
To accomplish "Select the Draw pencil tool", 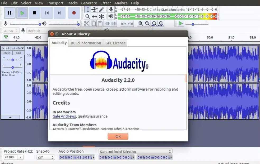I will [101, 10].
